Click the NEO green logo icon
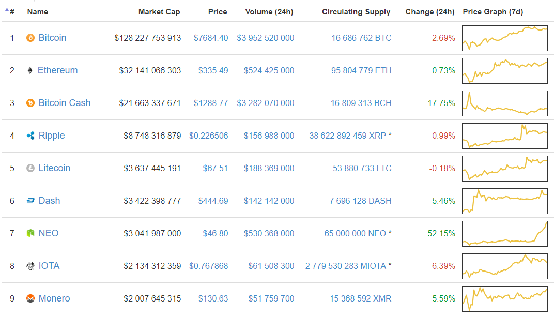The width and height of the screenshot is (554, 316). [30, 233]
